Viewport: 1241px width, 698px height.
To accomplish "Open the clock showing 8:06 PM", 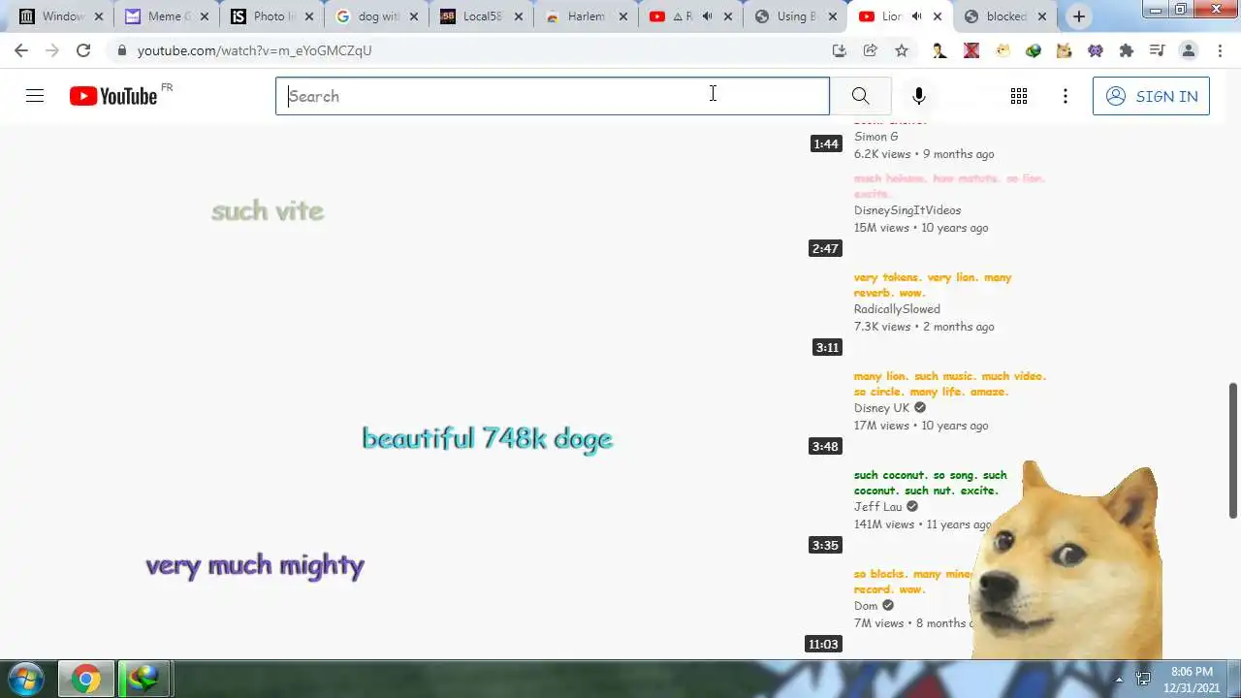I will tap(1192, 680).
